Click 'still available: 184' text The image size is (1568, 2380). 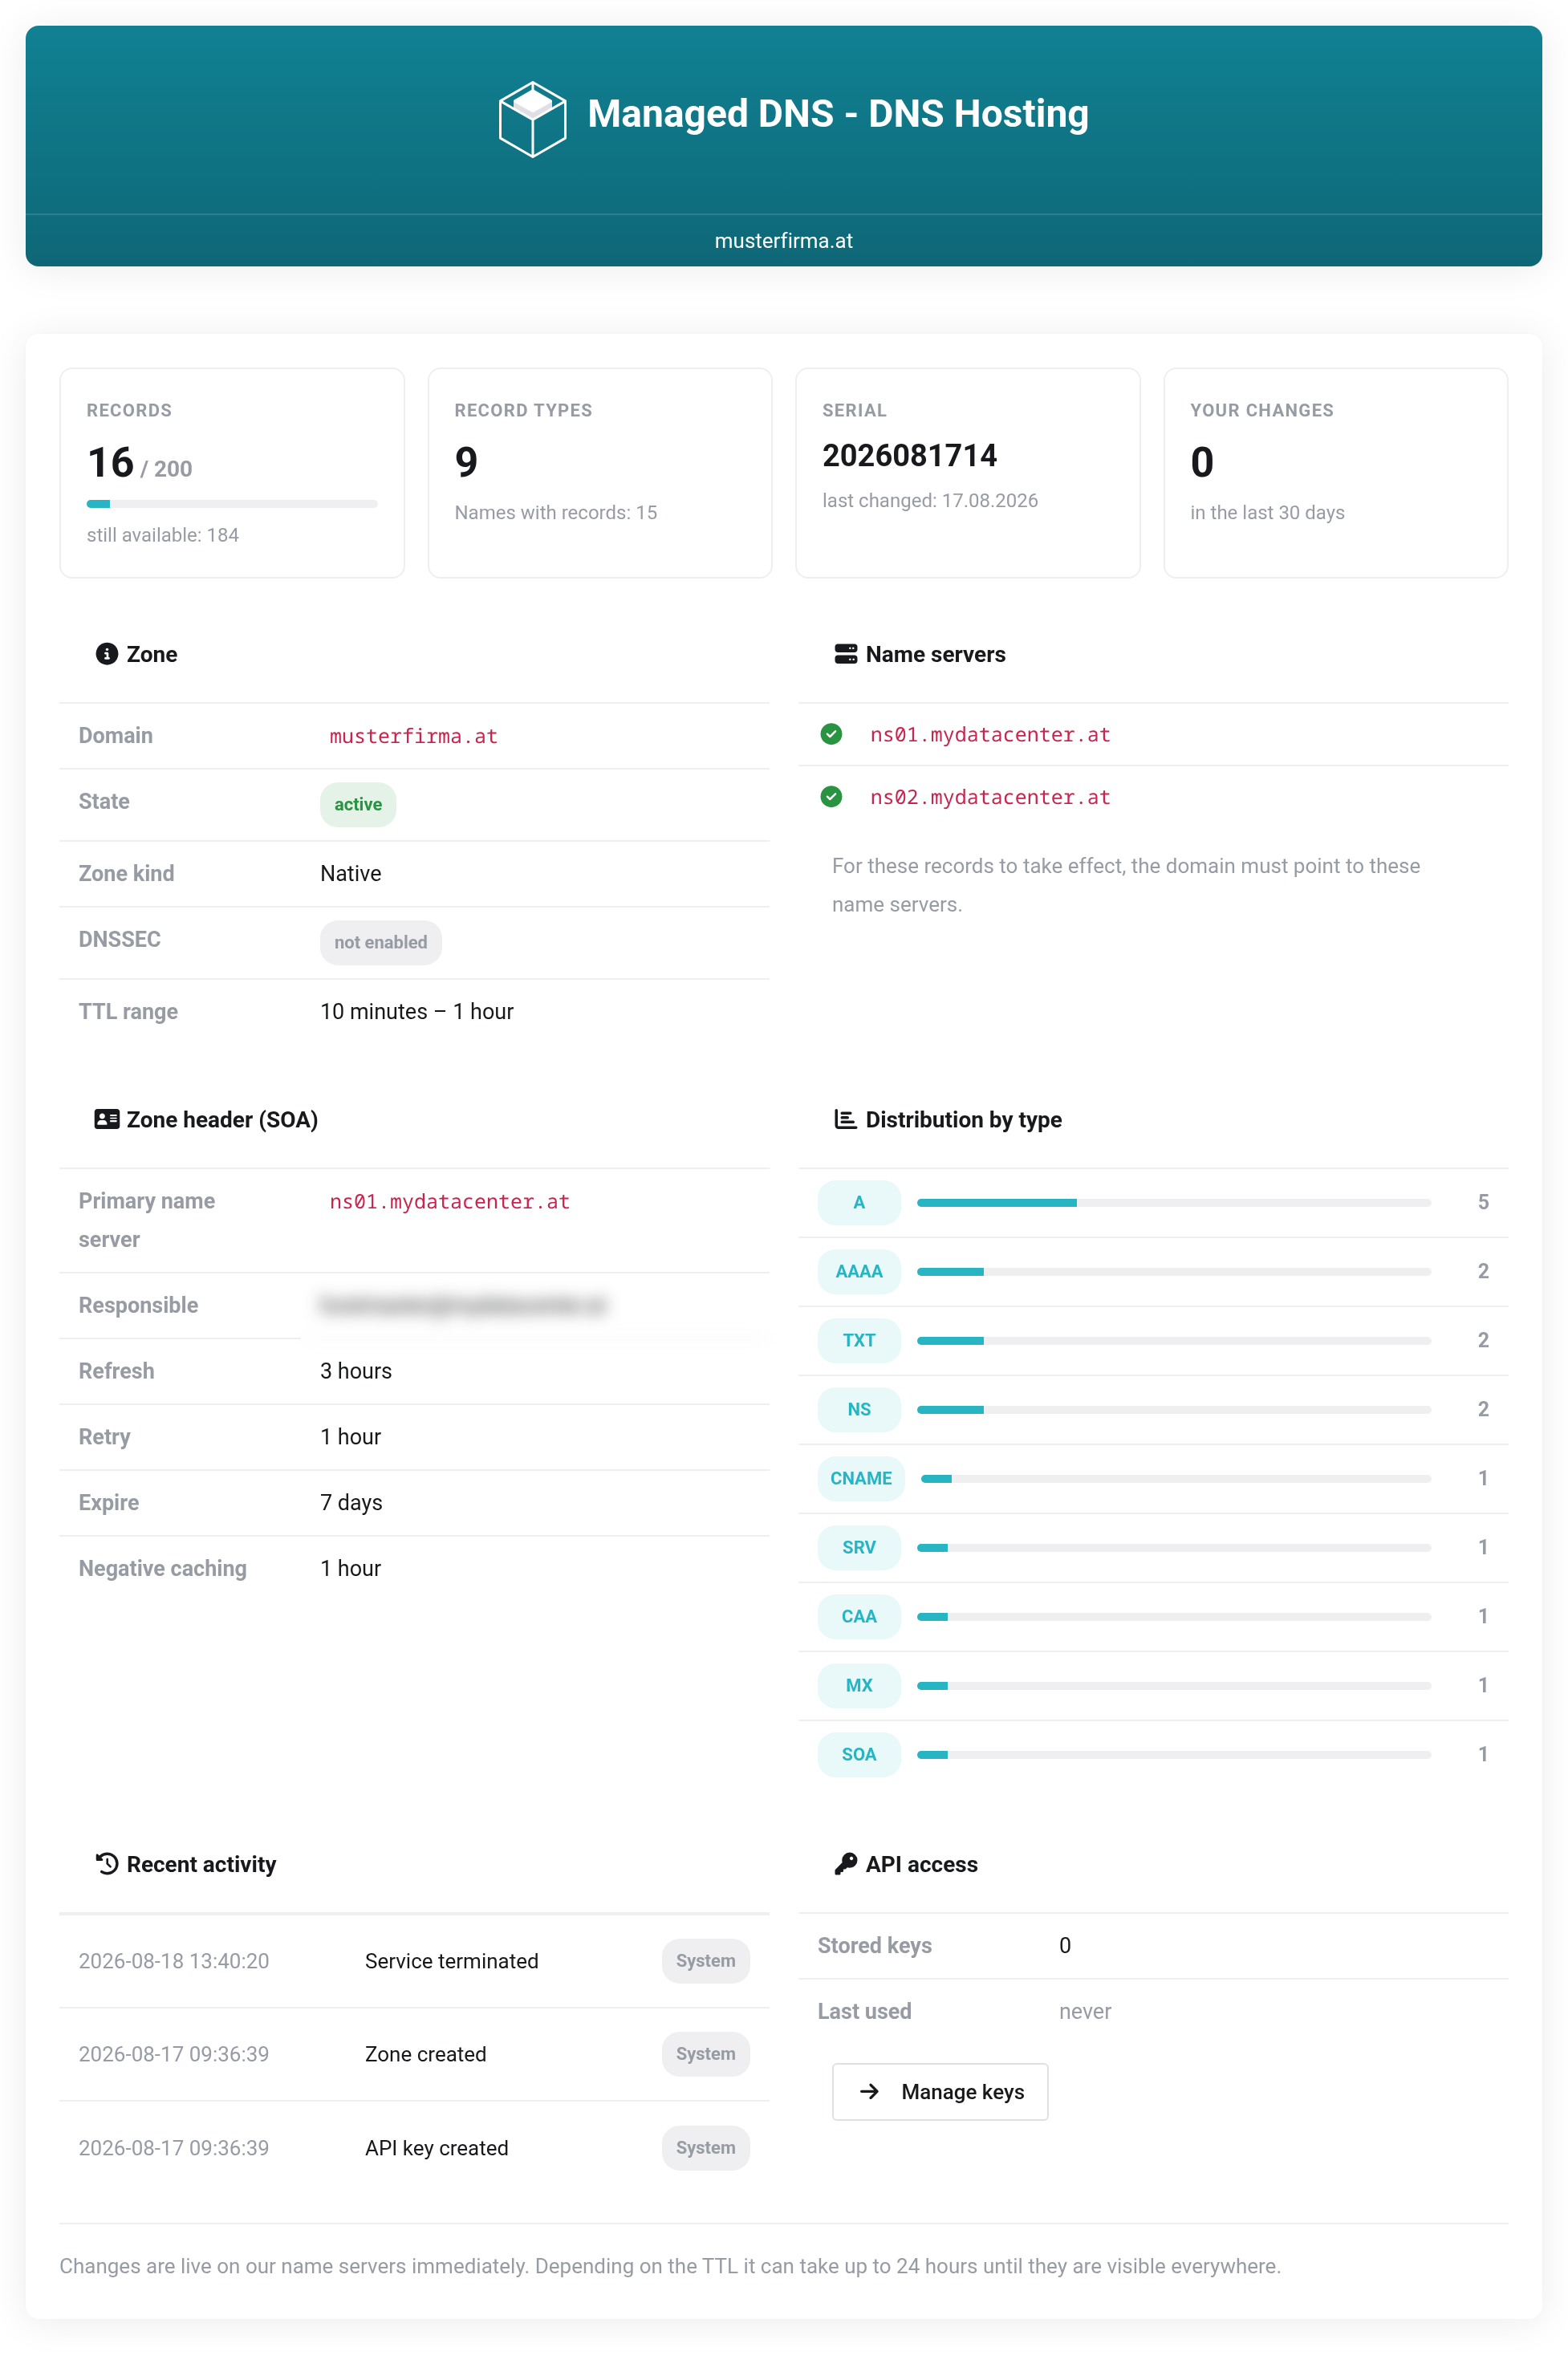163,535
